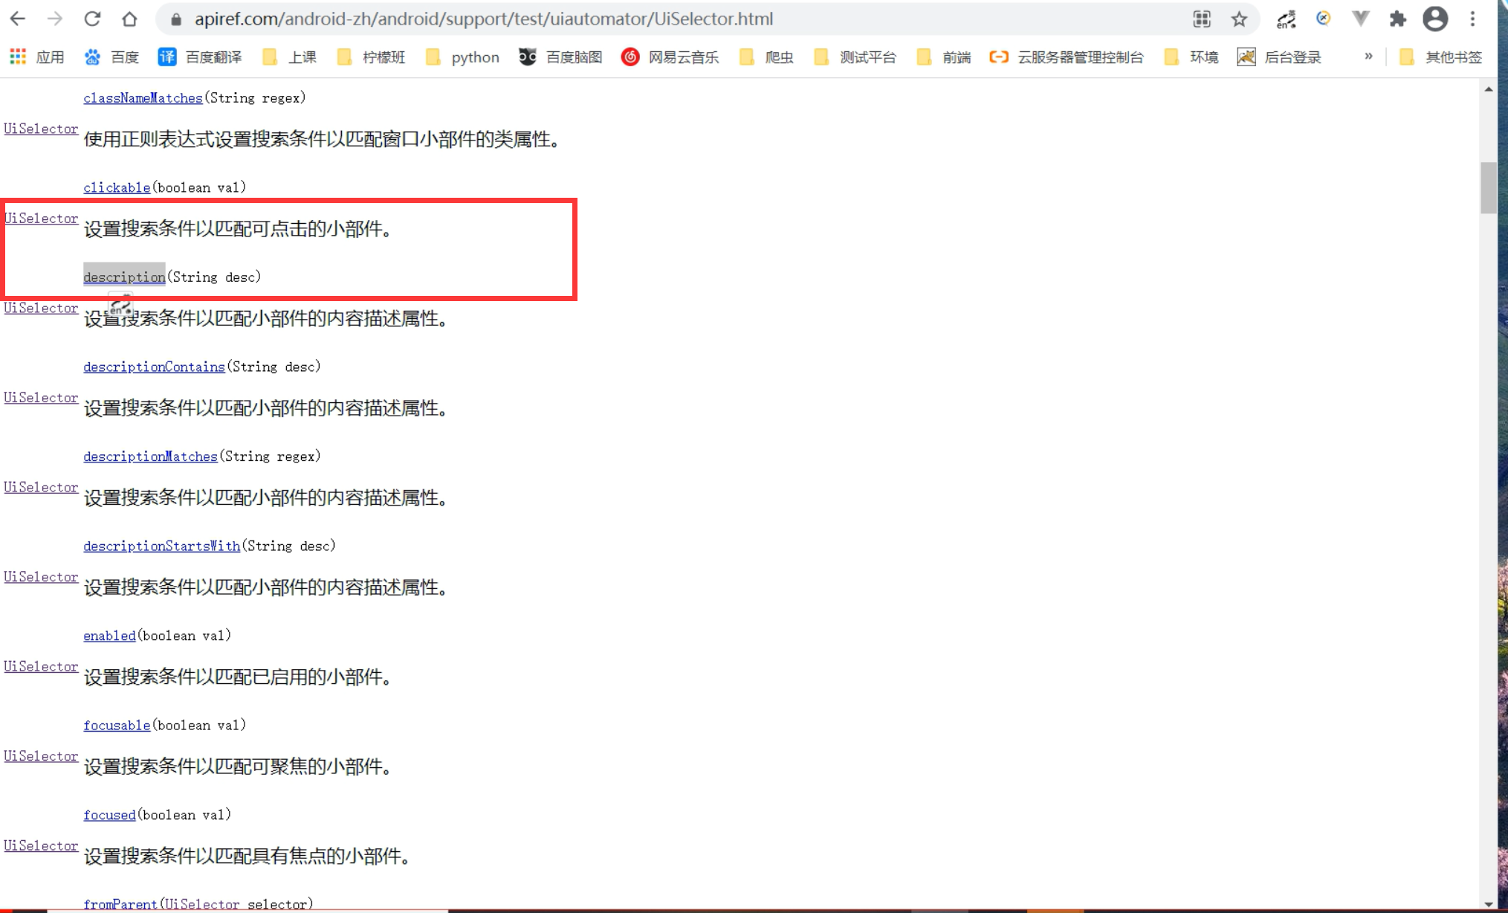Open the user profile avatar icon

(1434, 19)
